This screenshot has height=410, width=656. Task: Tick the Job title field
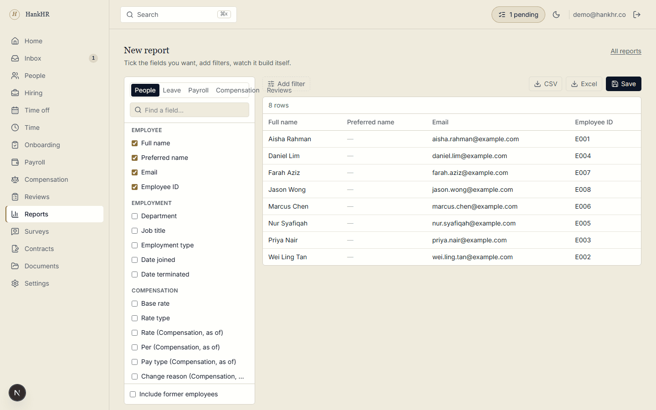point(134,231)
